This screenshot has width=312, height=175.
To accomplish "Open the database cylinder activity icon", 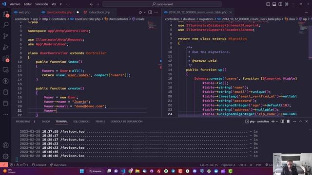I will tap(5, 92).
